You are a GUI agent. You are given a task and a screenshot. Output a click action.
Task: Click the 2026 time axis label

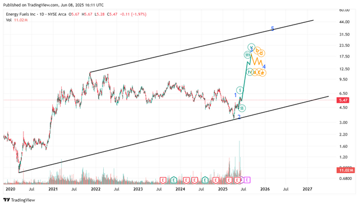pyautogui.click(x=265, y=189)
